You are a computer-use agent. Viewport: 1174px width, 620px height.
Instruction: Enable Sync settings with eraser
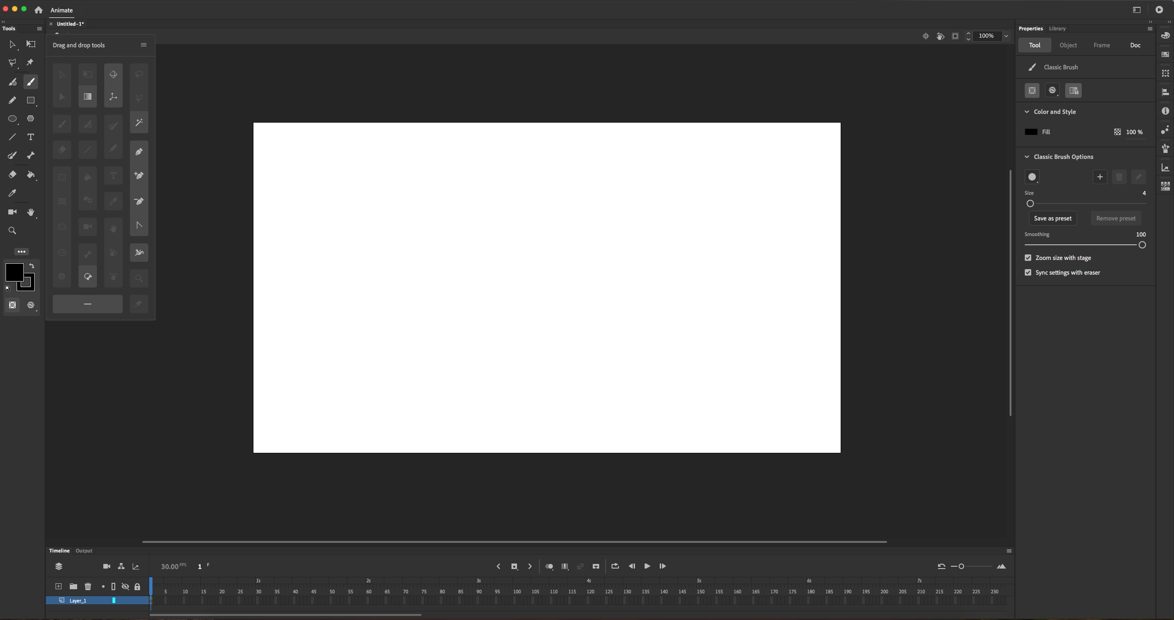click(1029, 272)
